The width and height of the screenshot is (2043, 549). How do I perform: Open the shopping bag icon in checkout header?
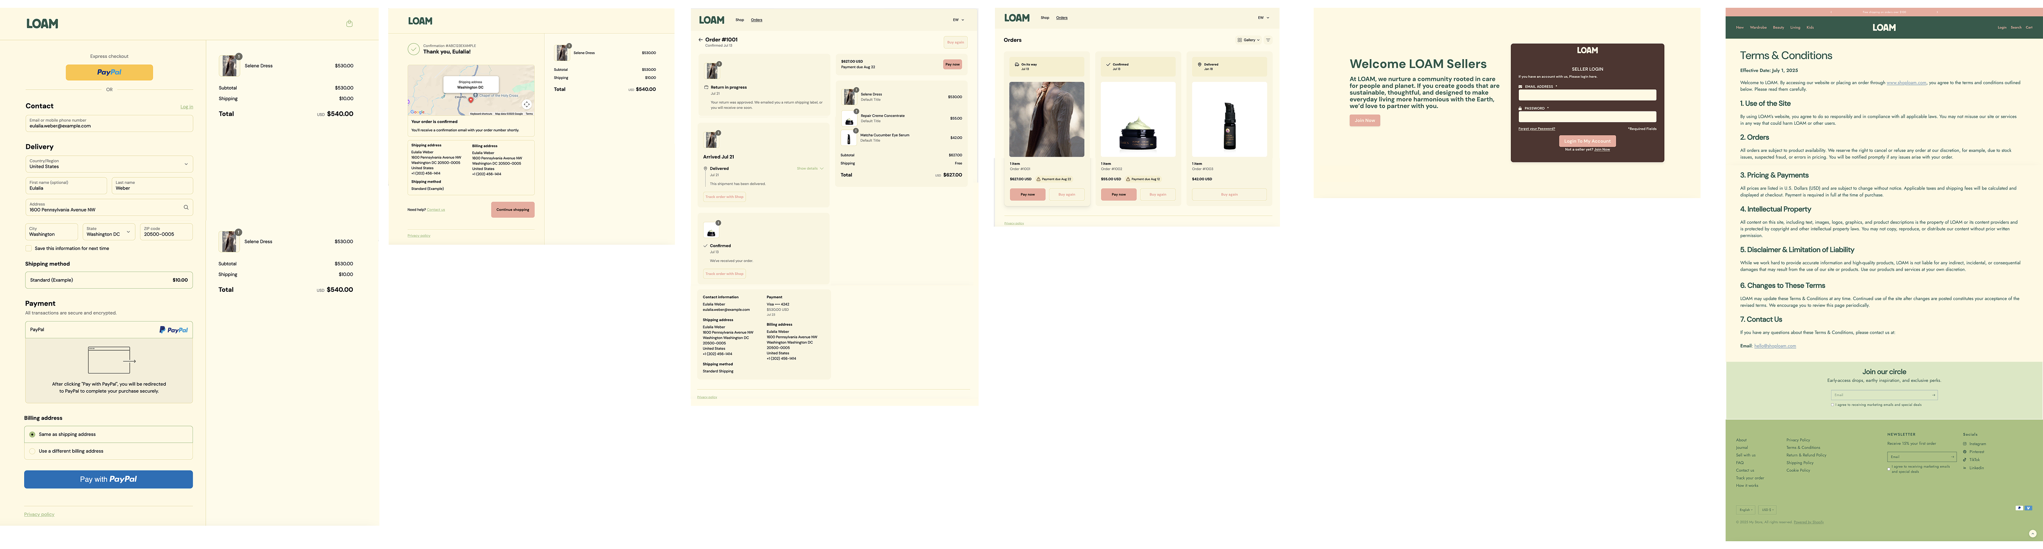click(349, 24)
